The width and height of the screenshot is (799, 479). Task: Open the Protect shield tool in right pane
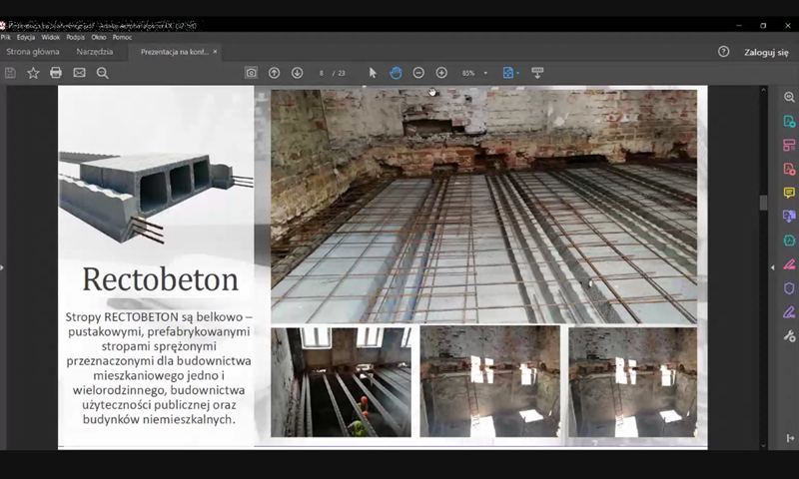789,288
